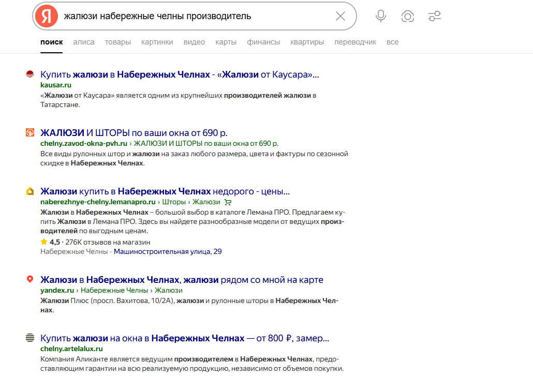Click the zavod-okna-pvh result favicon
Screen dimensions: 533x377
tap(30, 132)
